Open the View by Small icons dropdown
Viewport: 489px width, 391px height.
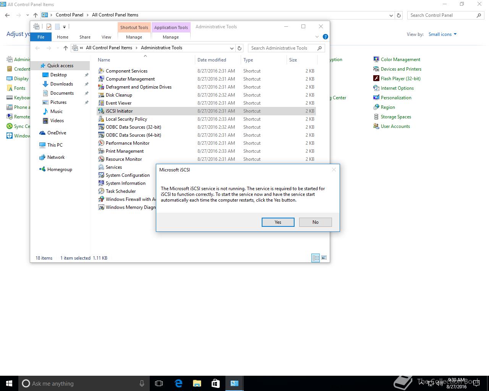[x=442, y=34]
